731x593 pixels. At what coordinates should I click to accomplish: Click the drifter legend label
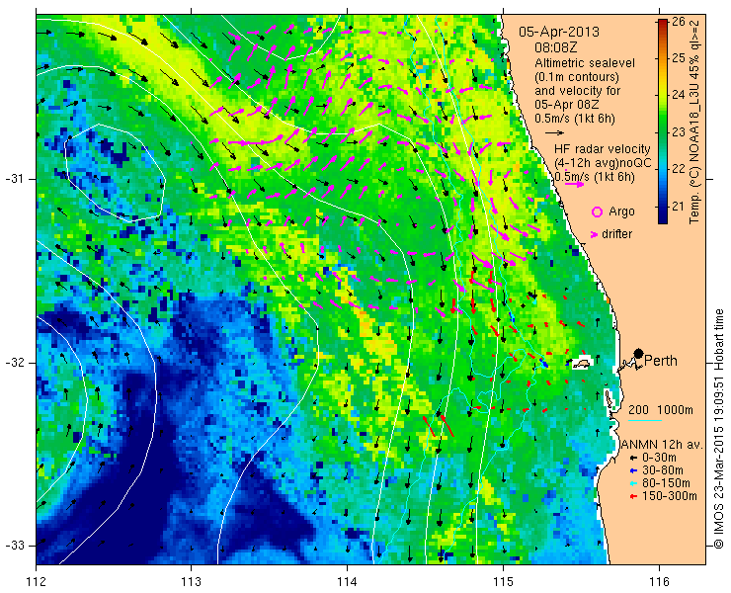(x=616, y=234)
